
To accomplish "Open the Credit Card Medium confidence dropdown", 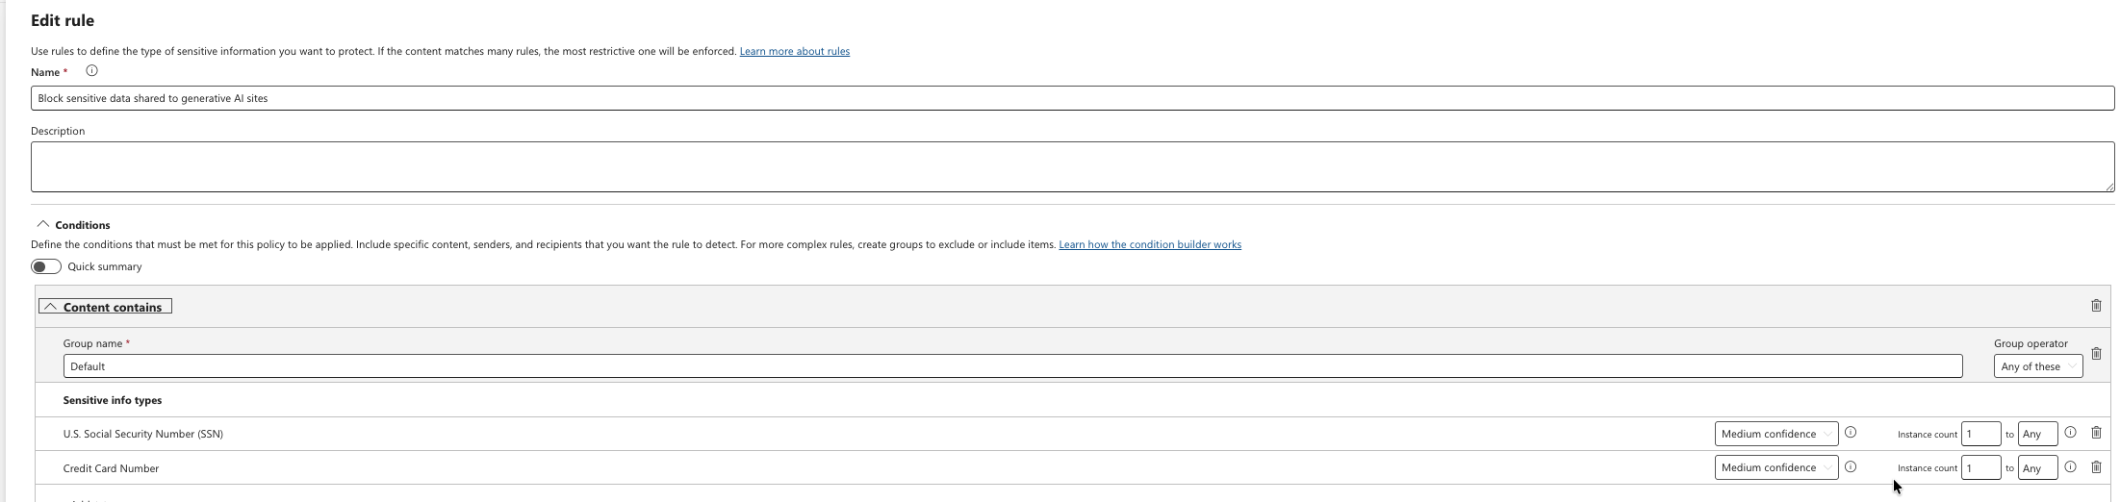I will tap(1775, 467).
